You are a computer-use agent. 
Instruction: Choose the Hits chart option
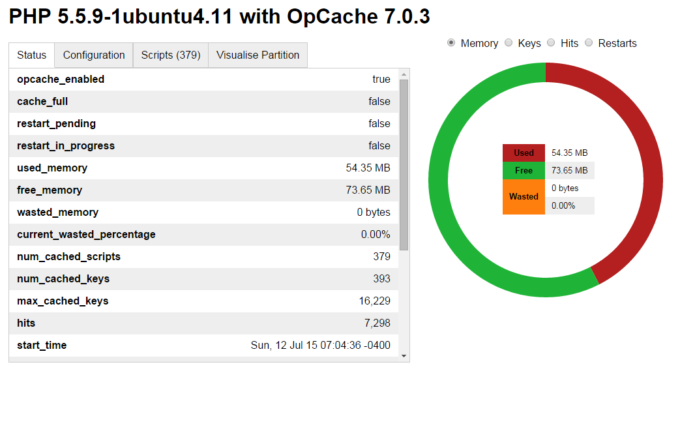[x=551, y=43]
